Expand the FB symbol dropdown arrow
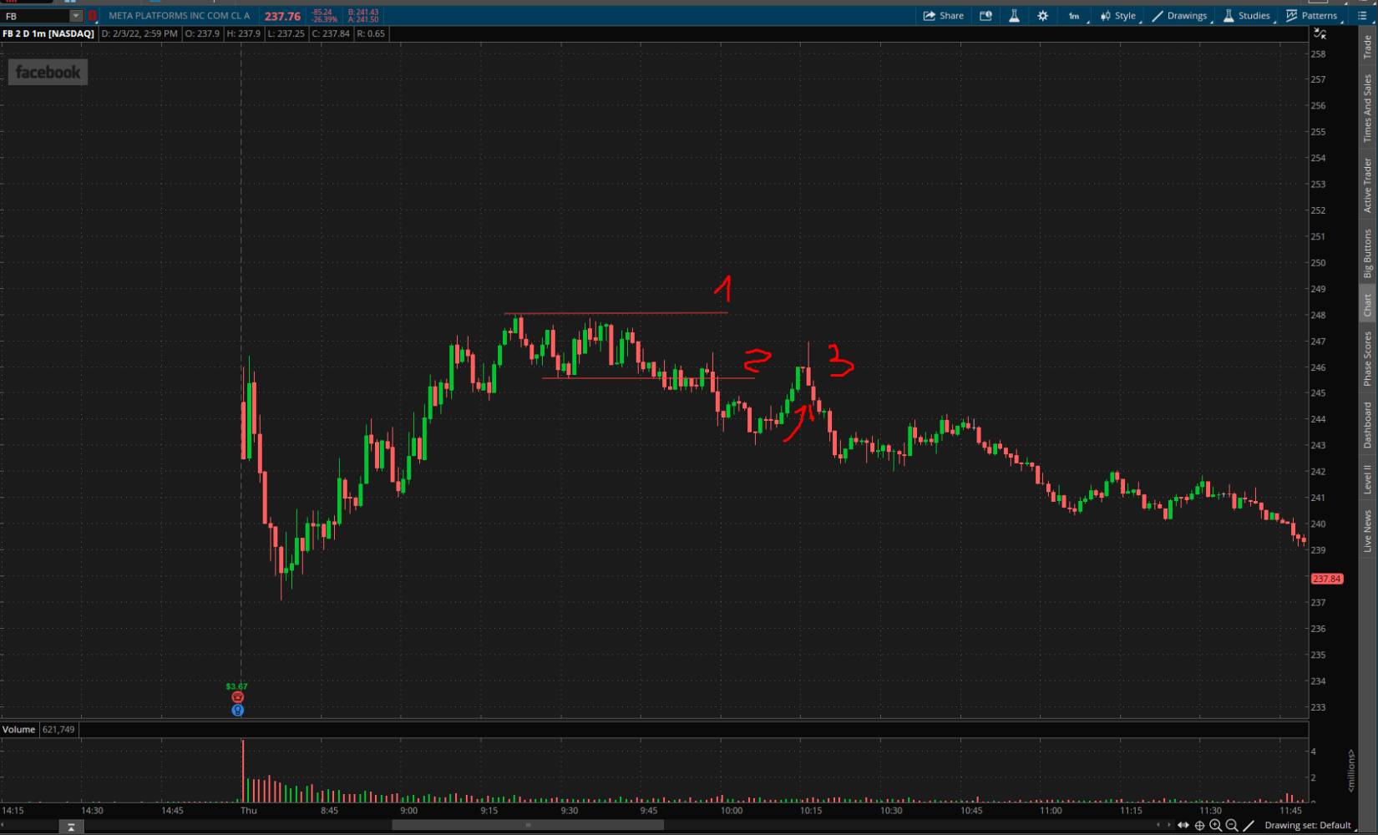 click(x=76, y=16)
